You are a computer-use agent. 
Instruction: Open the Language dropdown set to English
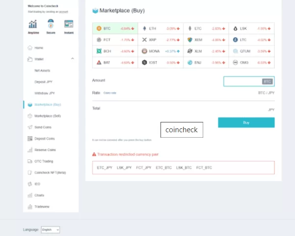coord(51,230)
